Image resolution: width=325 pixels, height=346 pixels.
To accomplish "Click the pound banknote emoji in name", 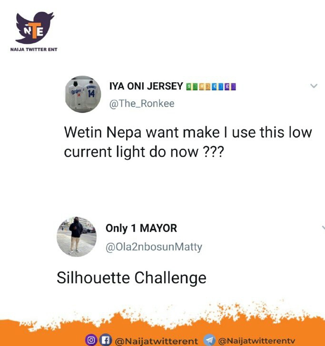I will click(x=230, y=87).
